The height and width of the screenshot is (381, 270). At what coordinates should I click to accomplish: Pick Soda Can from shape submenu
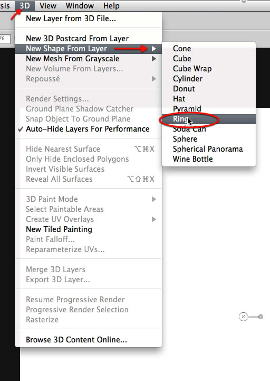(x=209, y=129)
